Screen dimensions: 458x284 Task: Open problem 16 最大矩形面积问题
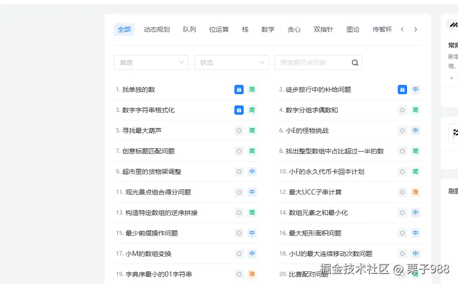315,233
